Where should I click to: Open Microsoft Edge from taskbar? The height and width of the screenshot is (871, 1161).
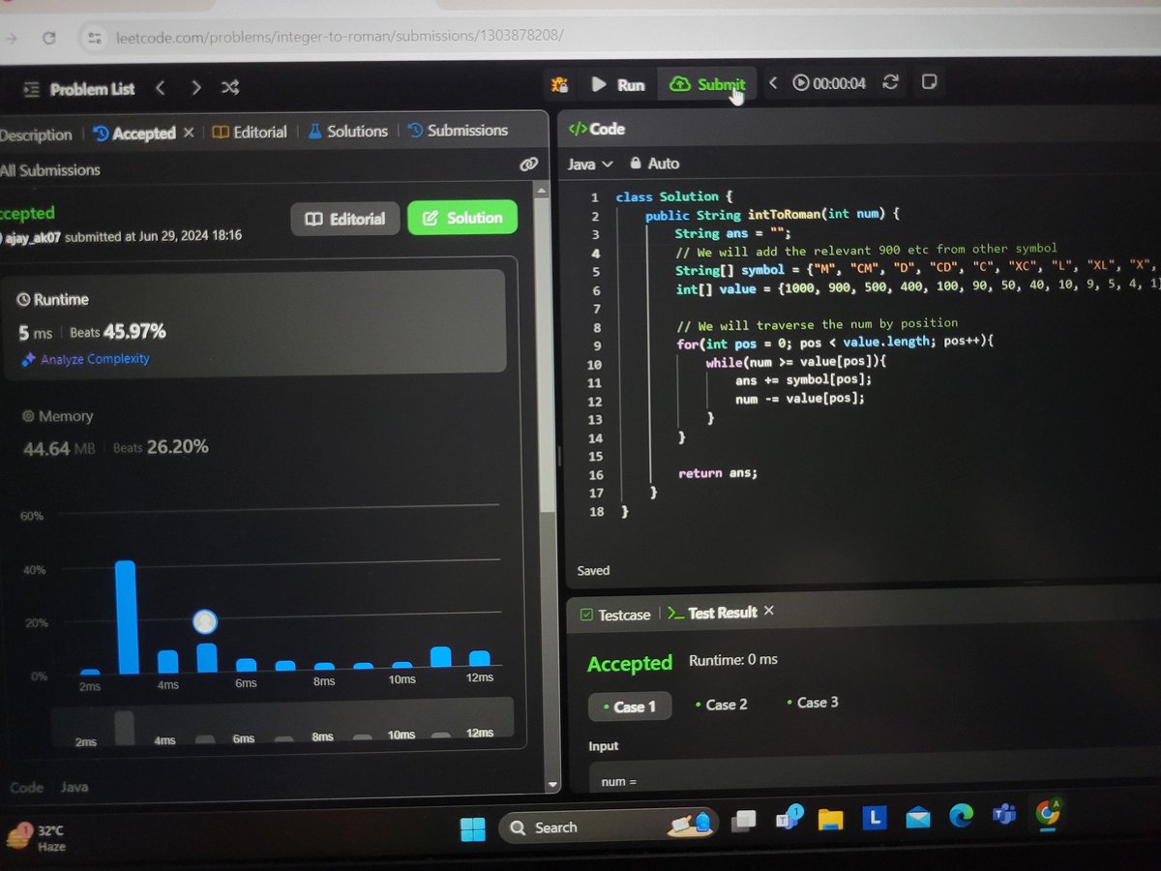[961, 816]
